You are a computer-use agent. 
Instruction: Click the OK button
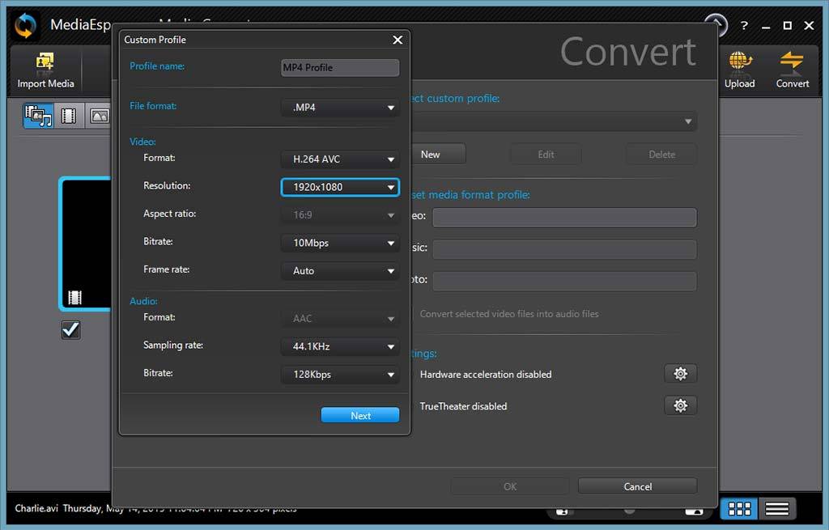[510, 486]
